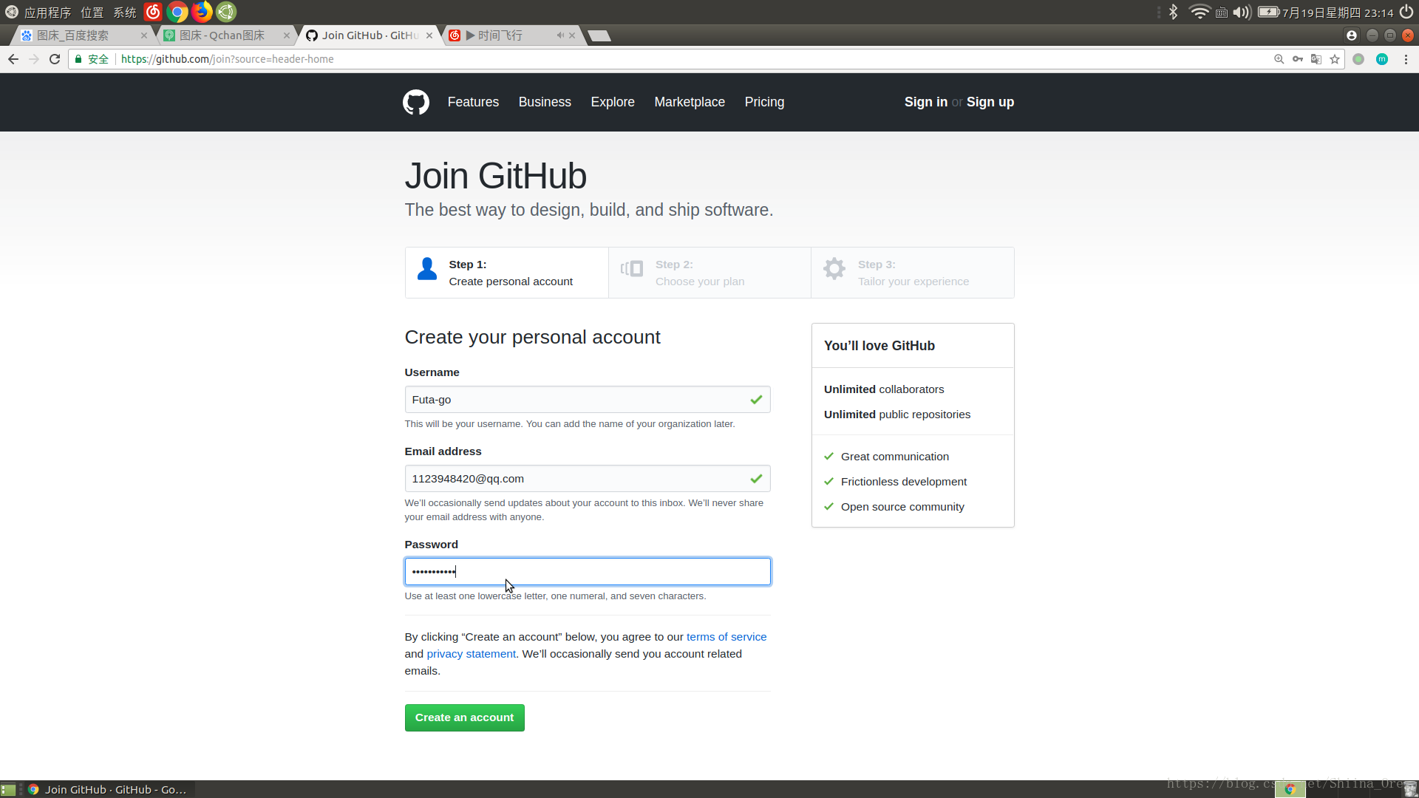Click the saved password key icon

tap(1297, 59)
